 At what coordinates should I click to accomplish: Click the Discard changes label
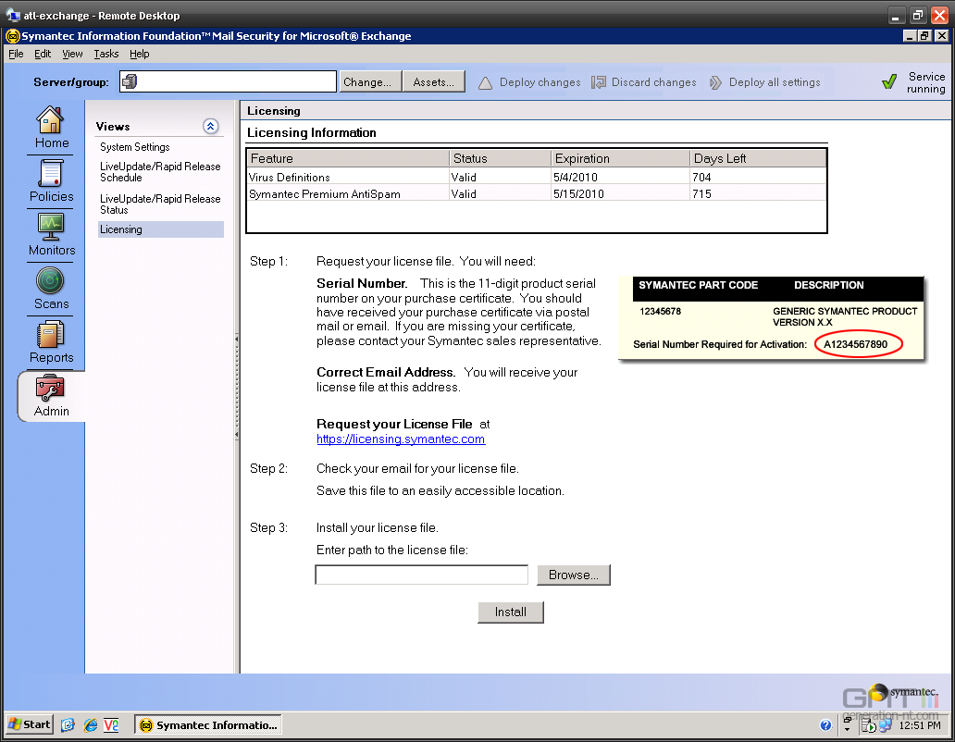point(653,82)
